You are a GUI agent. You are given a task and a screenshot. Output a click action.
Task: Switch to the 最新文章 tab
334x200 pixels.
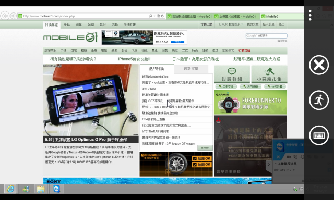tap(191, 69)
